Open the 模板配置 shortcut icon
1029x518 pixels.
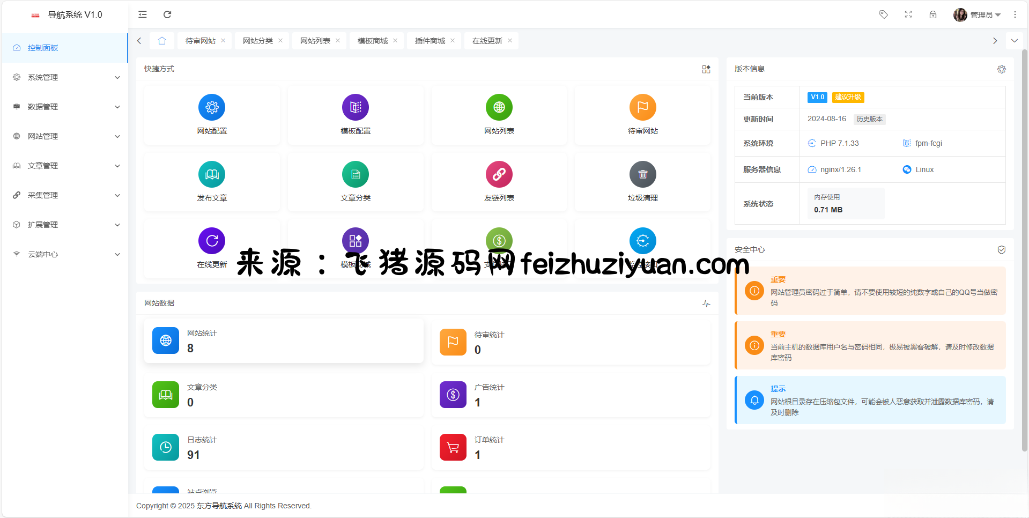tap(356, 107)
